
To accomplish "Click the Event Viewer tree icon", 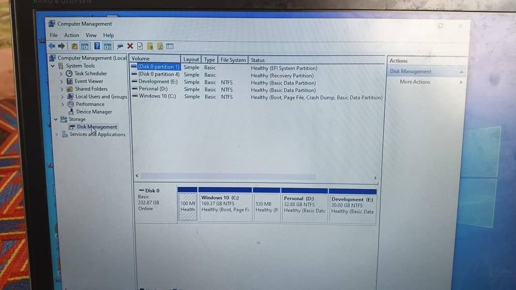I will tap(69, 81).
